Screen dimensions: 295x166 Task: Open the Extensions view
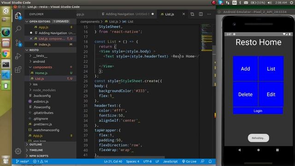coord(18,70)
